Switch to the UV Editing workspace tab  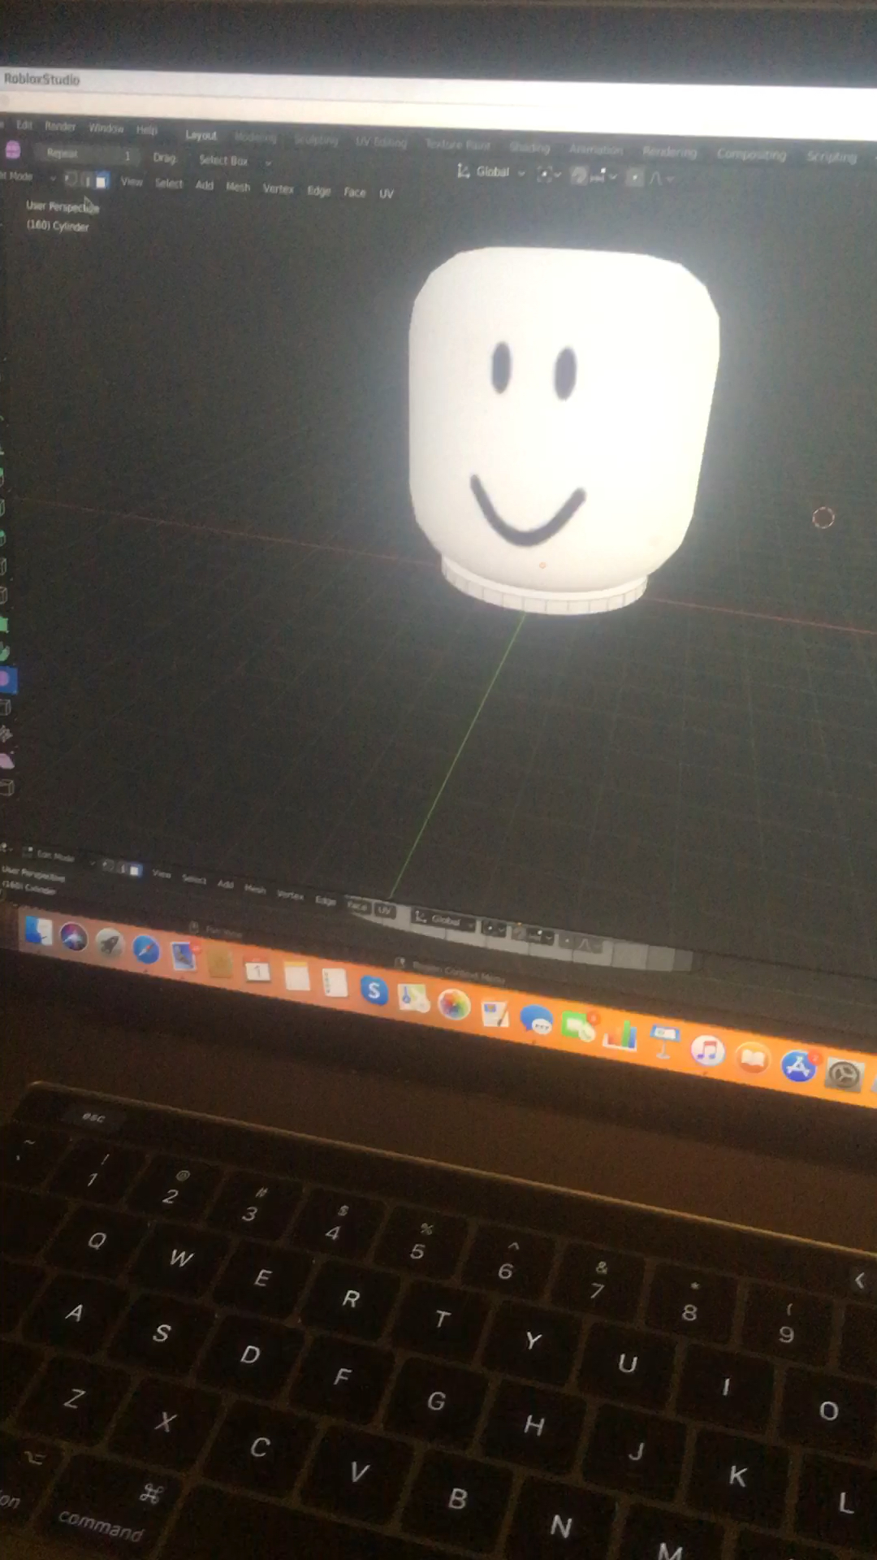(381, 142)
